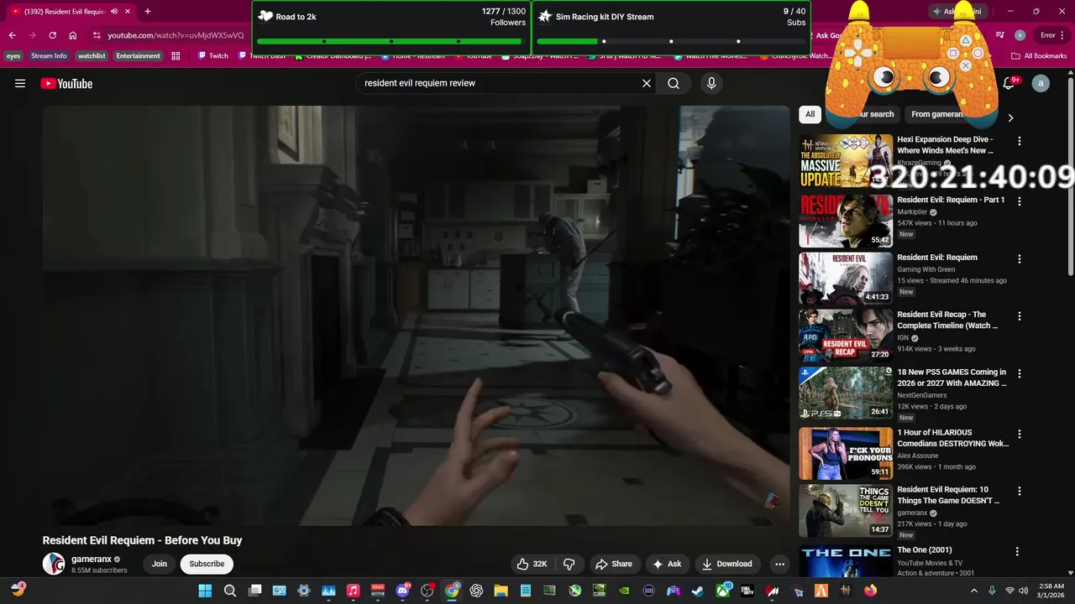Search with your voice microphone button
1075x604 pixels.
711,83
